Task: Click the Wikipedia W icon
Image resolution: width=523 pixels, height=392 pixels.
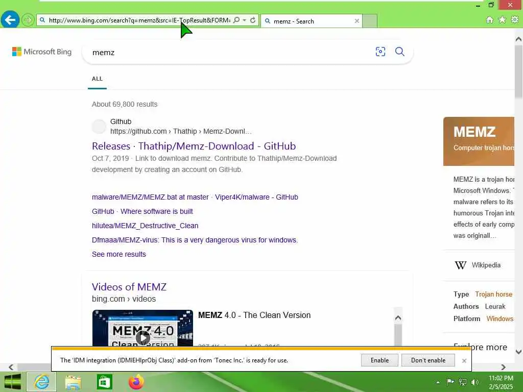Action: 461,265
